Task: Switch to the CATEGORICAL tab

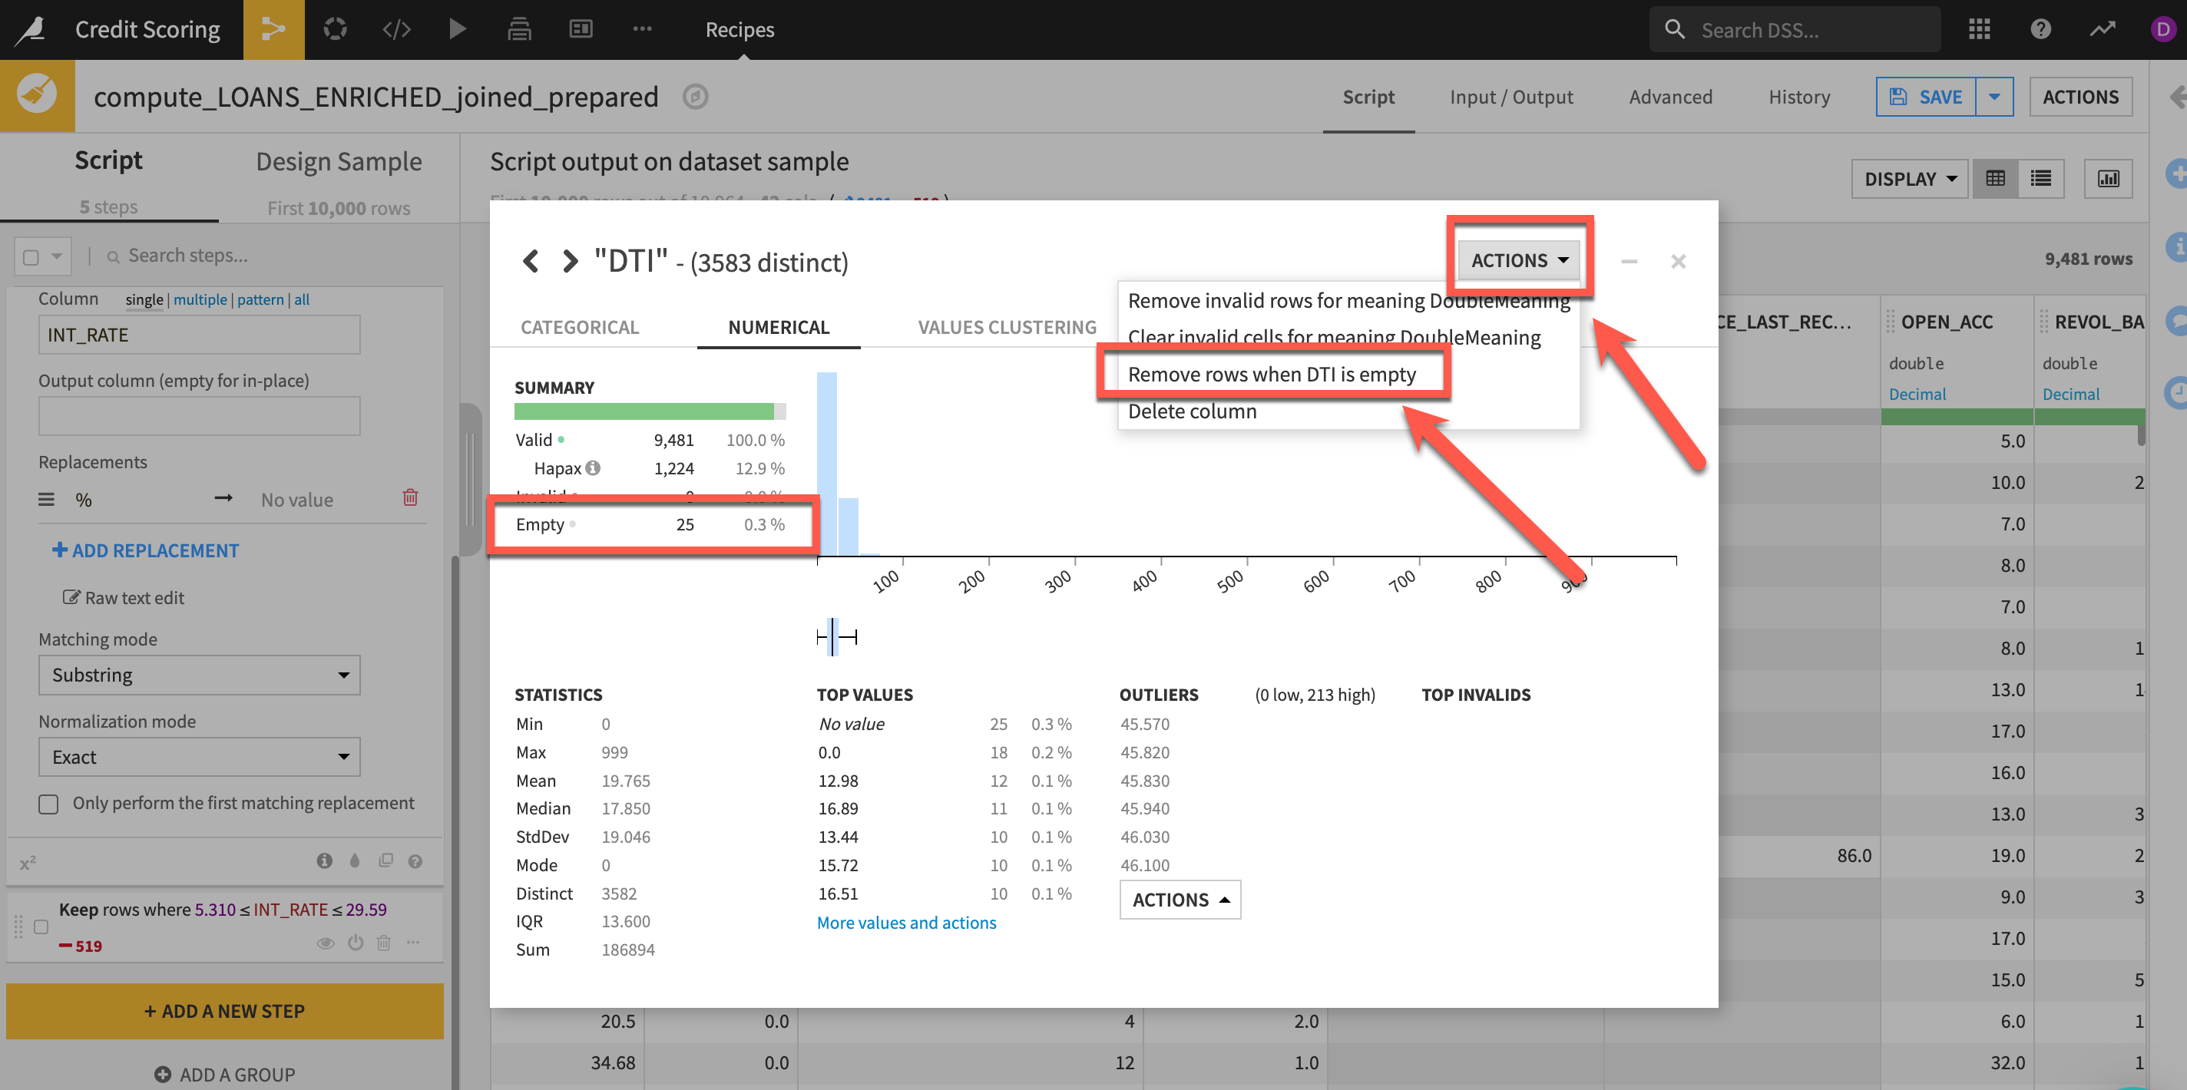Action: [x=579, y=327]
